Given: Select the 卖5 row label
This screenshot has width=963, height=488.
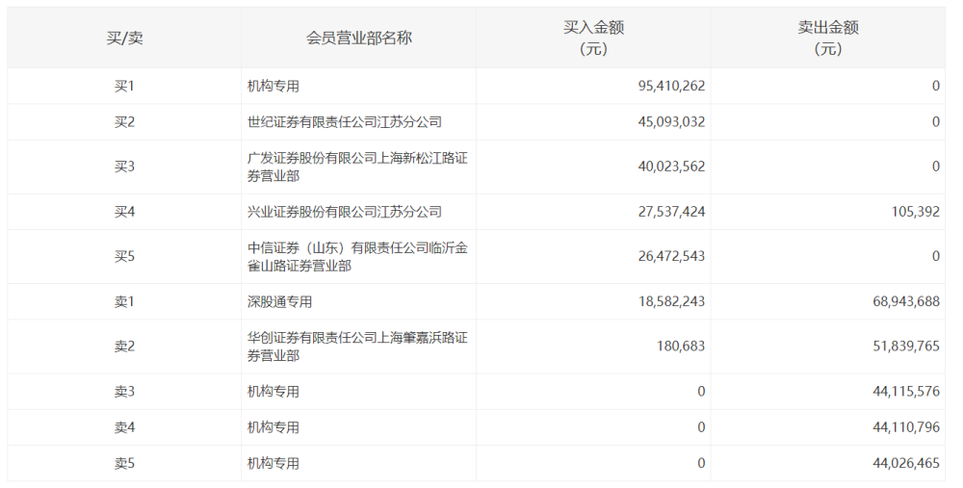Looking at the screenshot, I should click(x=124, y=463).
